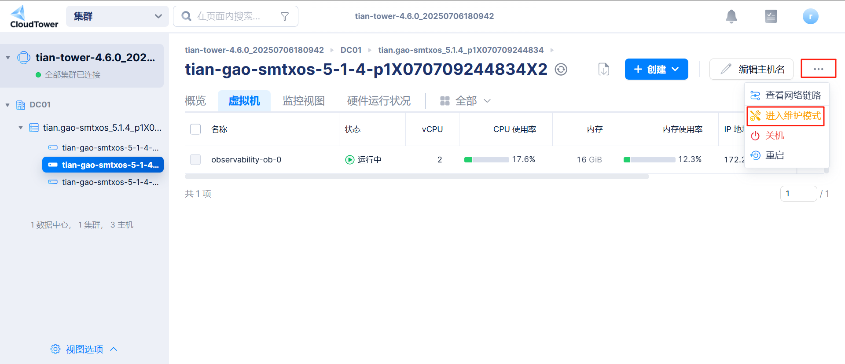Open the user avatar menu
845x364 pixels.
810,16
